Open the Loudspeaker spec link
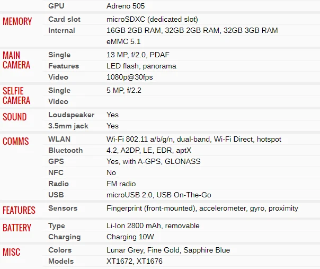 71,115
